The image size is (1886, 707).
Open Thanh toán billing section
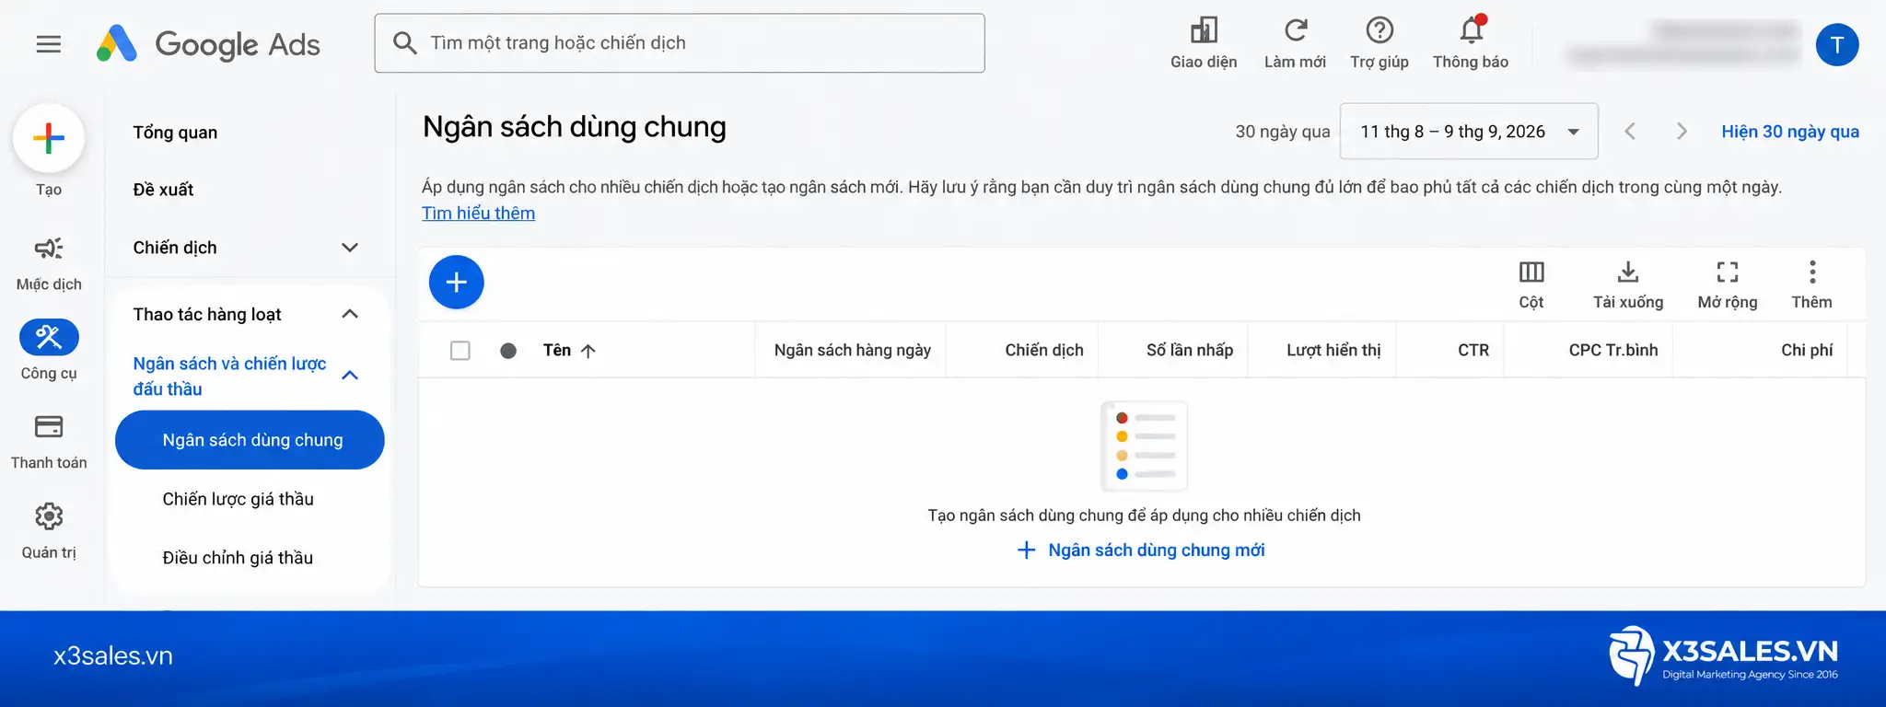[x=49, y=441]
